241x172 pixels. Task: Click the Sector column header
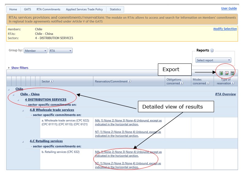coord(67,81)
